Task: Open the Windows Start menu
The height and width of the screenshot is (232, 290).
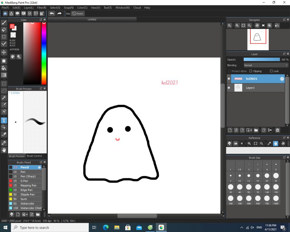Action: click(x=5, y=227)
